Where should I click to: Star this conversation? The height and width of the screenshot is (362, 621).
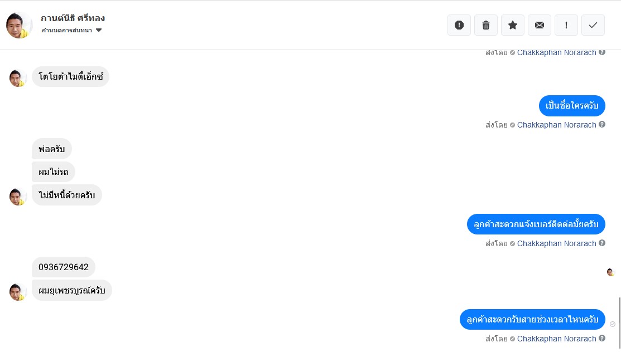click(x=513, y=25)
